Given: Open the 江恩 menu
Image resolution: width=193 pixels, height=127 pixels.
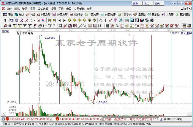Looking at the screenshot, I should coord(32,9).
